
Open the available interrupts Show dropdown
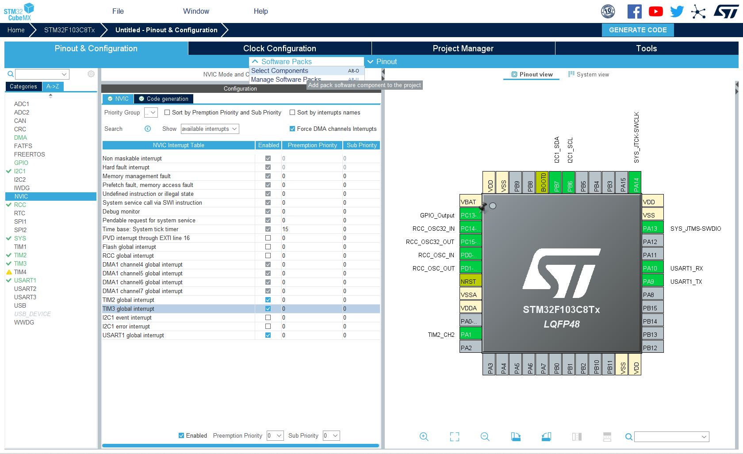point(210,129)
